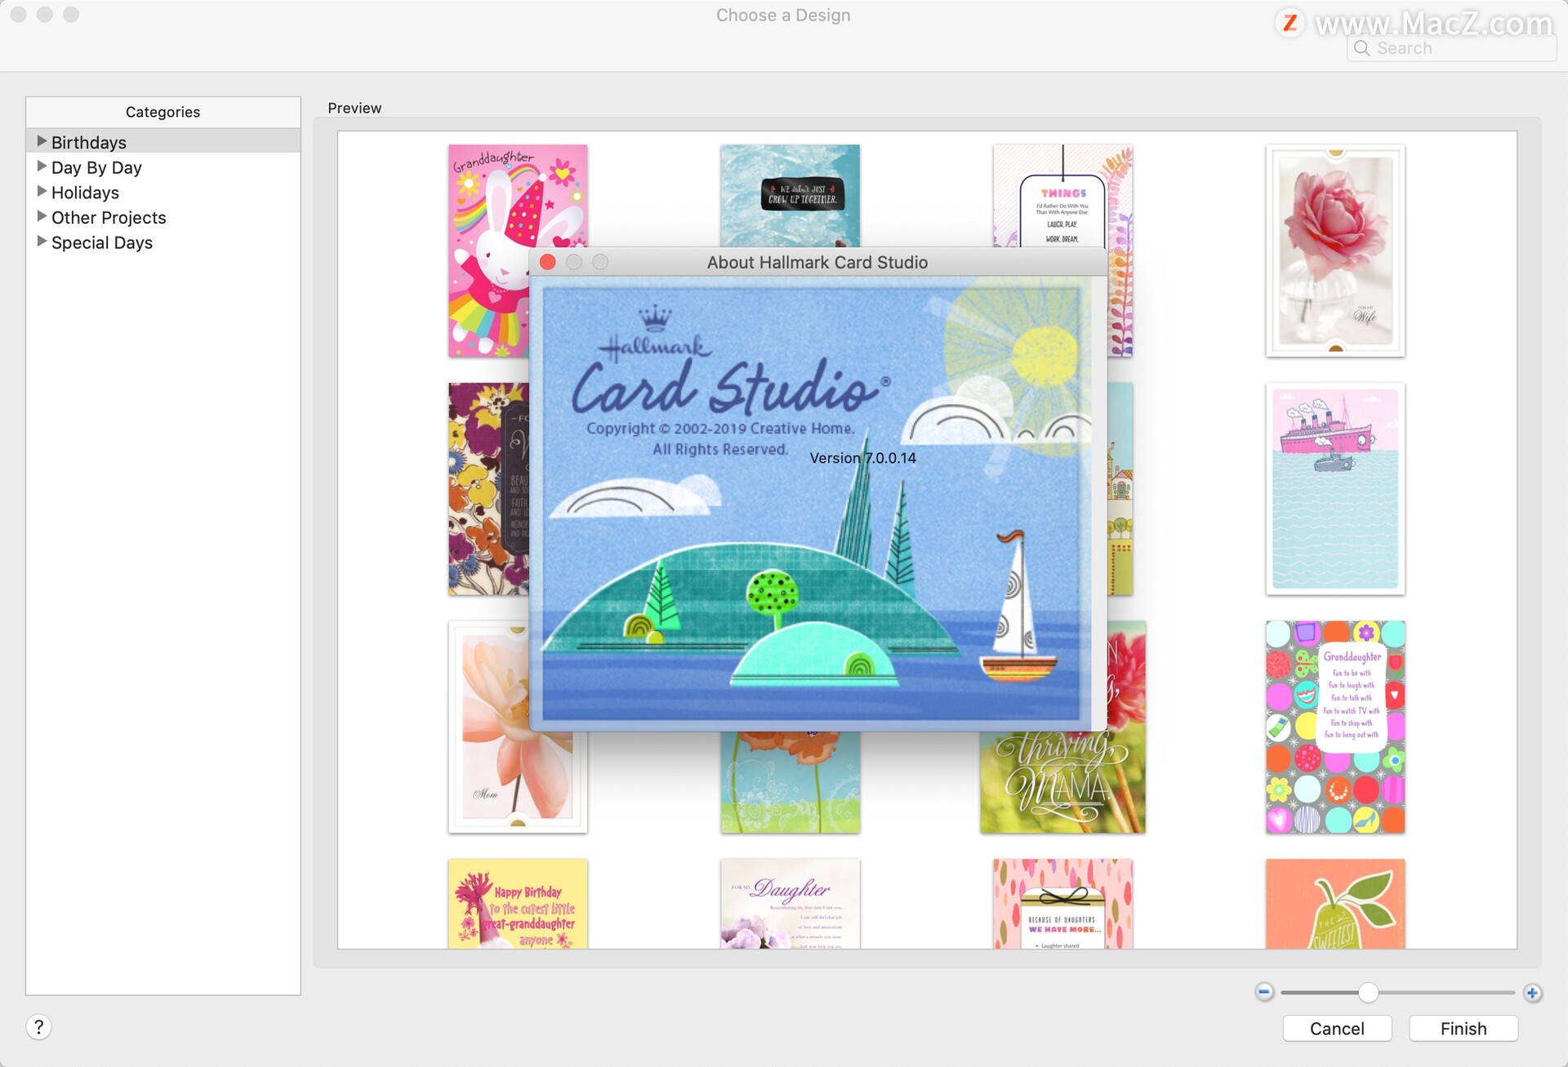The image size is (1568, 1067).
Task: Select the floral pattern card thumbnail
Action: 488,488
